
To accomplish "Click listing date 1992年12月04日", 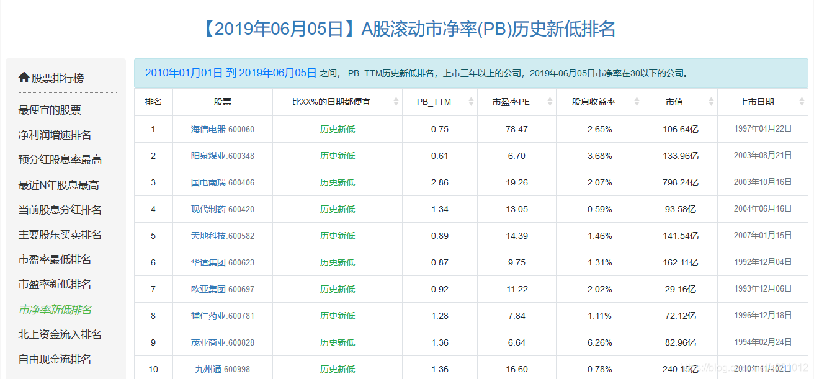I will [763, 262].
